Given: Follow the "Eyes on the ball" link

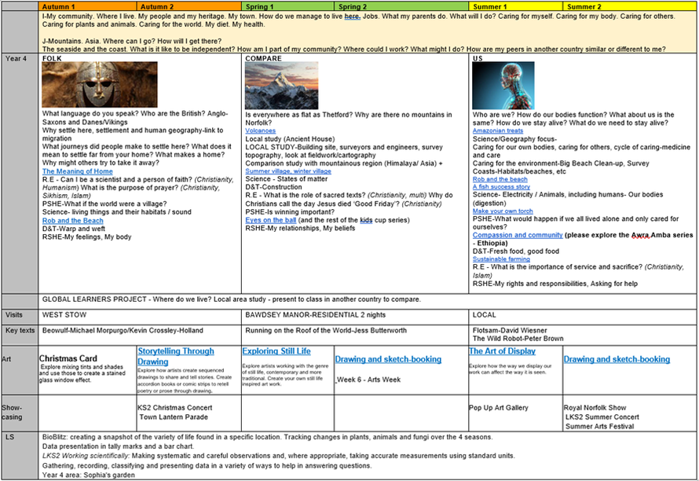Looking at the screenshot, I should click(x=273, y=221).
